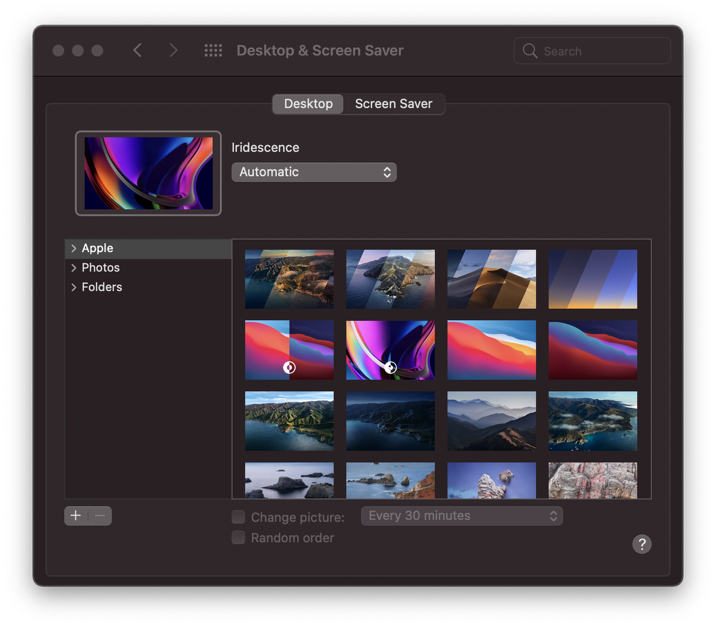The image size is (716, 627).
Task: Select Big Sur dynamic wallpaper thumbnail
Action: [289, 350]
